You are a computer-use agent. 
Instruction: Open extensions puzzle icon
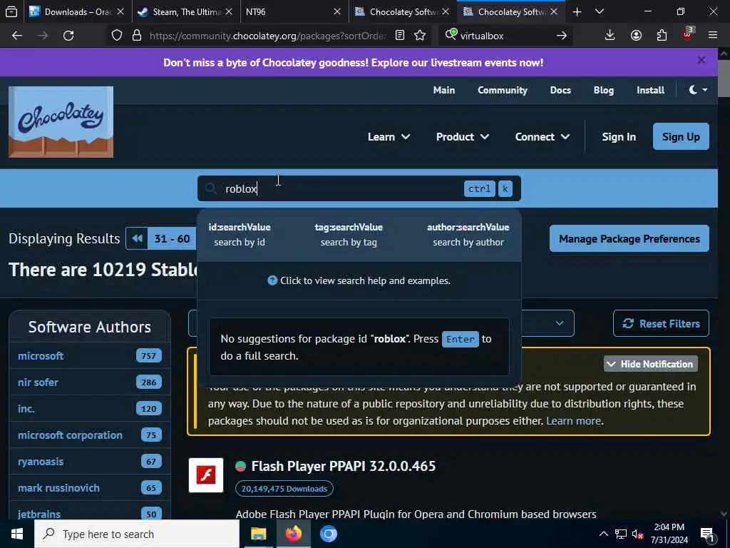click(x=662, y=36)
